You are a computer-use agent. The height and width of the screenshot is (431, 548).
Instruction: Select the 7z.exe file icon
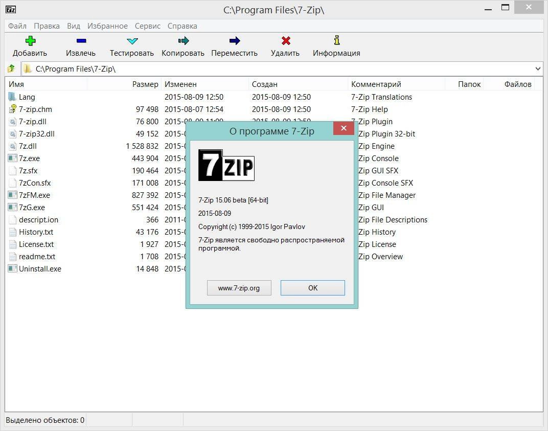tap(12, 158)
